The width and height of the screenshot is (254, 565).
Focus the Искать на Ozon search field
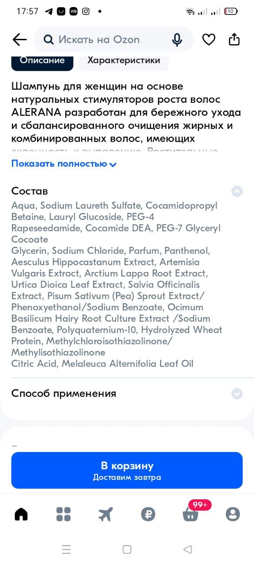114,40
